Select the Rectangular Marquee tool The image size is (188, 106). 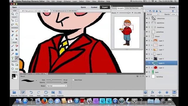[17, 20]
